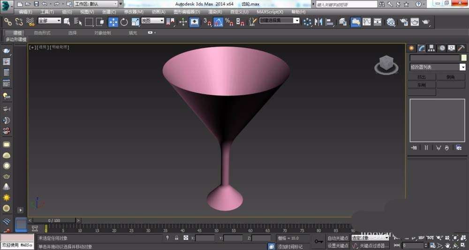Open Render Setup dialog icon
469x250 pixels.
403,22
